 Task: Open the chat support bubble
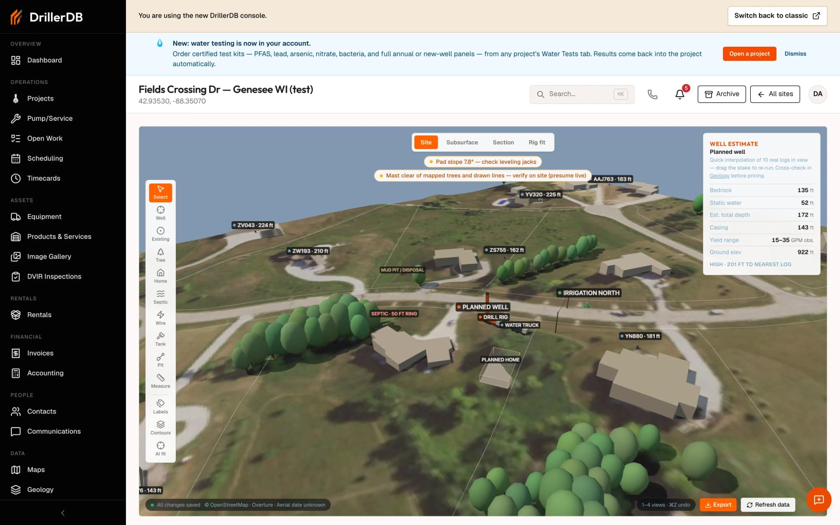819,500
